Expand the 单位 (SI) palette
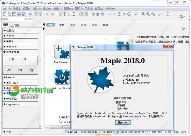The width and height of the screenshot is (191, 136). pyautogui.click(x=20, y=83)
